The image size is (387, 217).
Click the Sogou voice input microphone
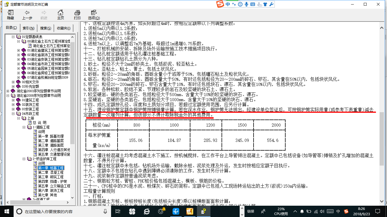pos(246,4)
